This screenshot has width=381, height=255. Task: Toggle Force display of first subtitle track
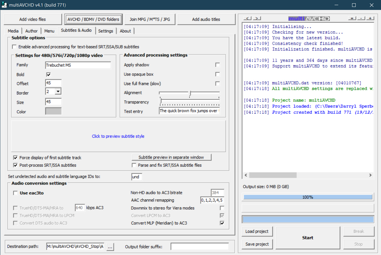[15, 158]
